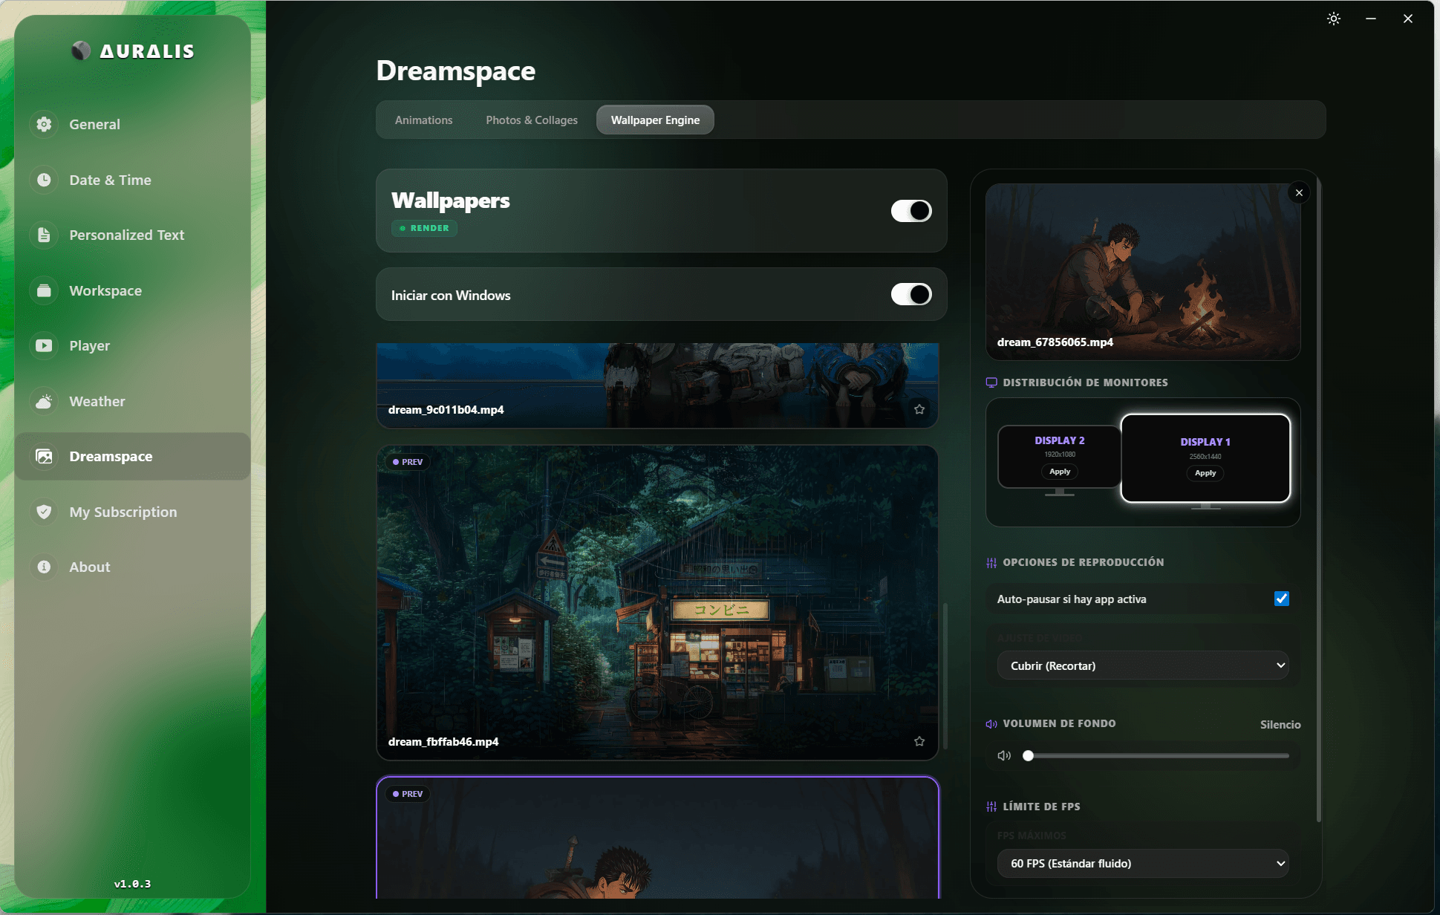This screenshot has width=1440, height=915.
Task: Close the wallpaper preview panel
Action: [x=1299, y=193]
